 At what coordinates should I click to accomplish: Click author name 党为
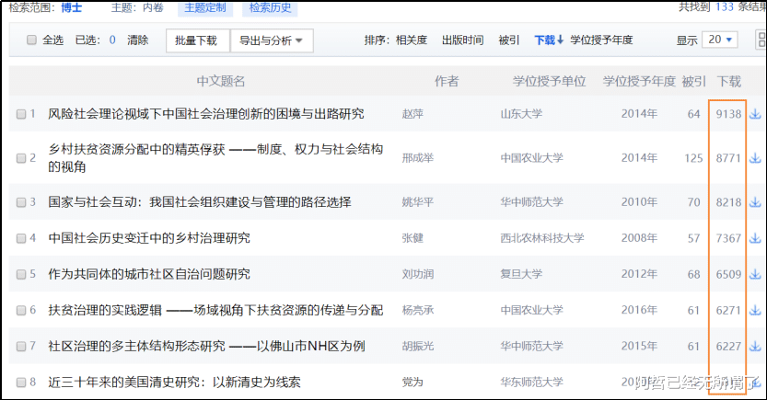(x=413, y=382)
